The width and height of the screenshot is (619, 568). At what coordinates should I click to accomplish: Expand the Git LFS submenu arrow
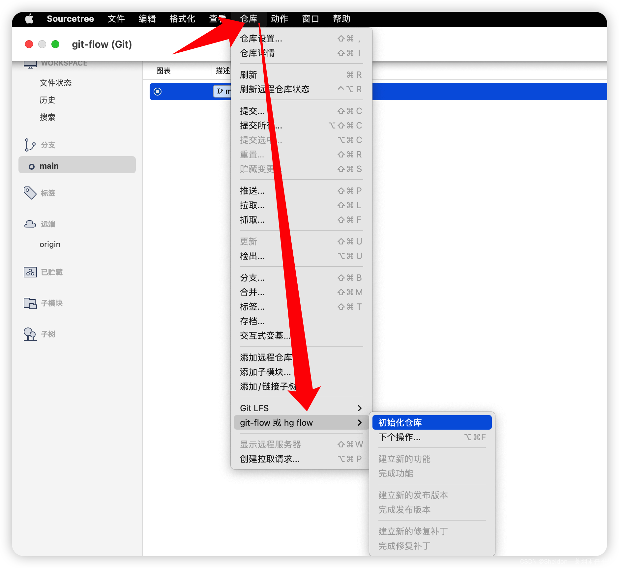tap(360, 408)
